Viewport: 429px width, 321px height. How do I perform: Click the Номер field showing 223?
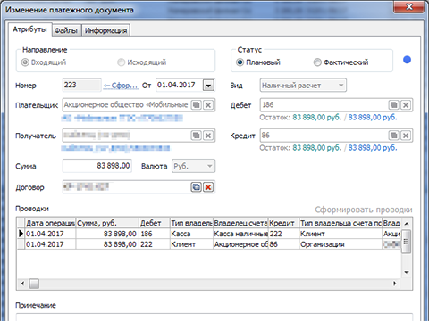coord(82,86)
